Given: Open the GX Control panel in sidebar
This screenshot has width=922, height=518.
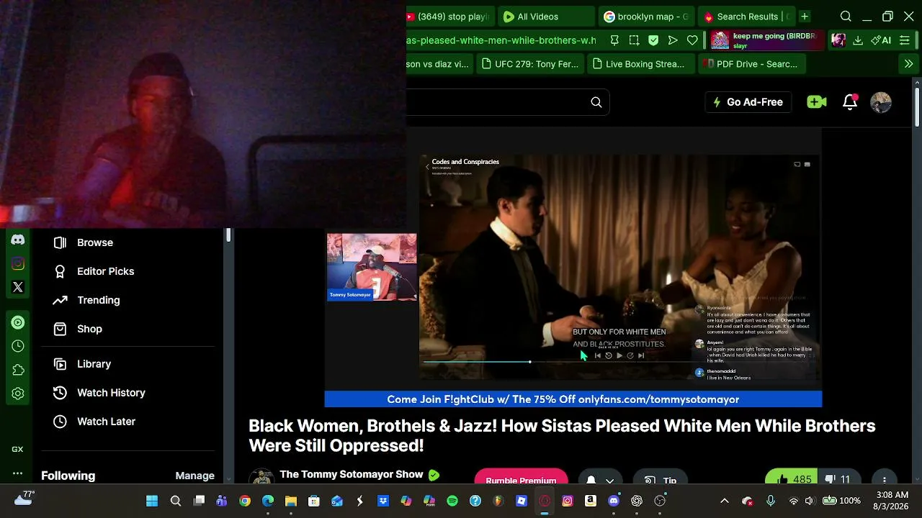Looking at the screenshot, I should pyautogui.click(x=18, y=449).
